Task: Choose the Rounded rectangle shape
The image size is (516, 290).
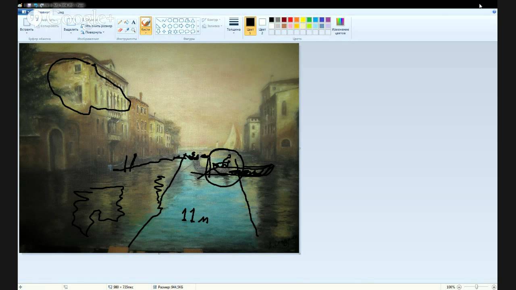Action: (x=181, y=20)
